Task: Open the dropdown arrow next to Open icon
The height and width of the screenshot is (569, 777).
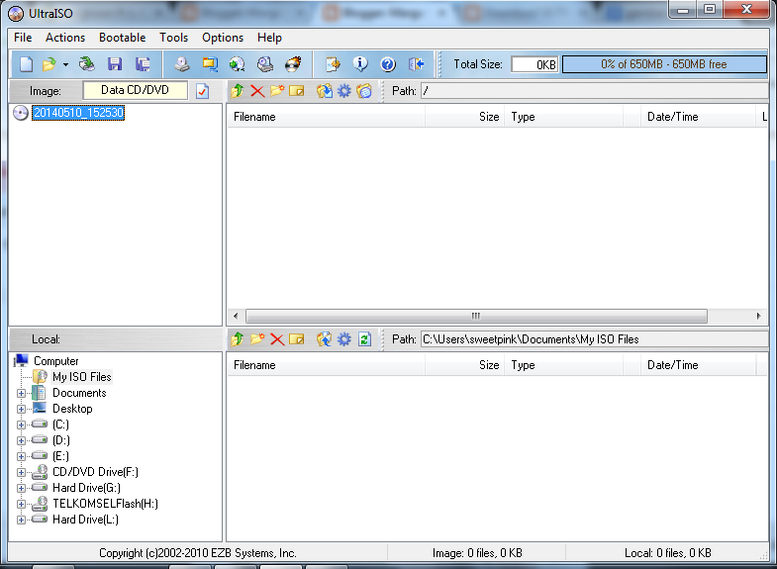Action: pos(65,64)
